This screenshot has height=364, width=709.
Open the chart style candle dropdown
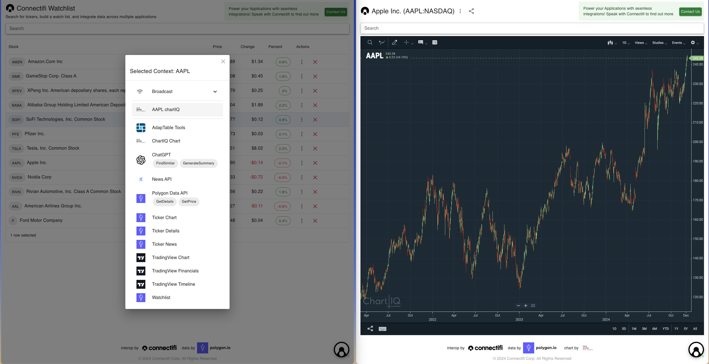612,43
